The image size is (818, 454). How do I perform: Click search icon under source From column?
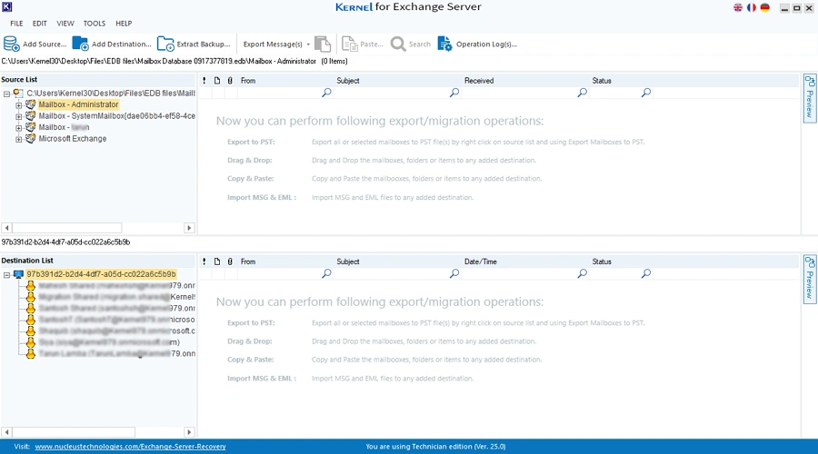(x=326, y=93)
